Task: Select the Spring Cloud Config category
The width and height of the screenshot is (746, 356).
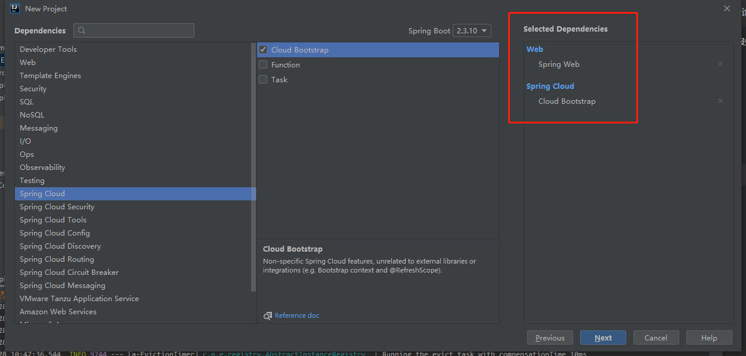Action: [133, 233]
